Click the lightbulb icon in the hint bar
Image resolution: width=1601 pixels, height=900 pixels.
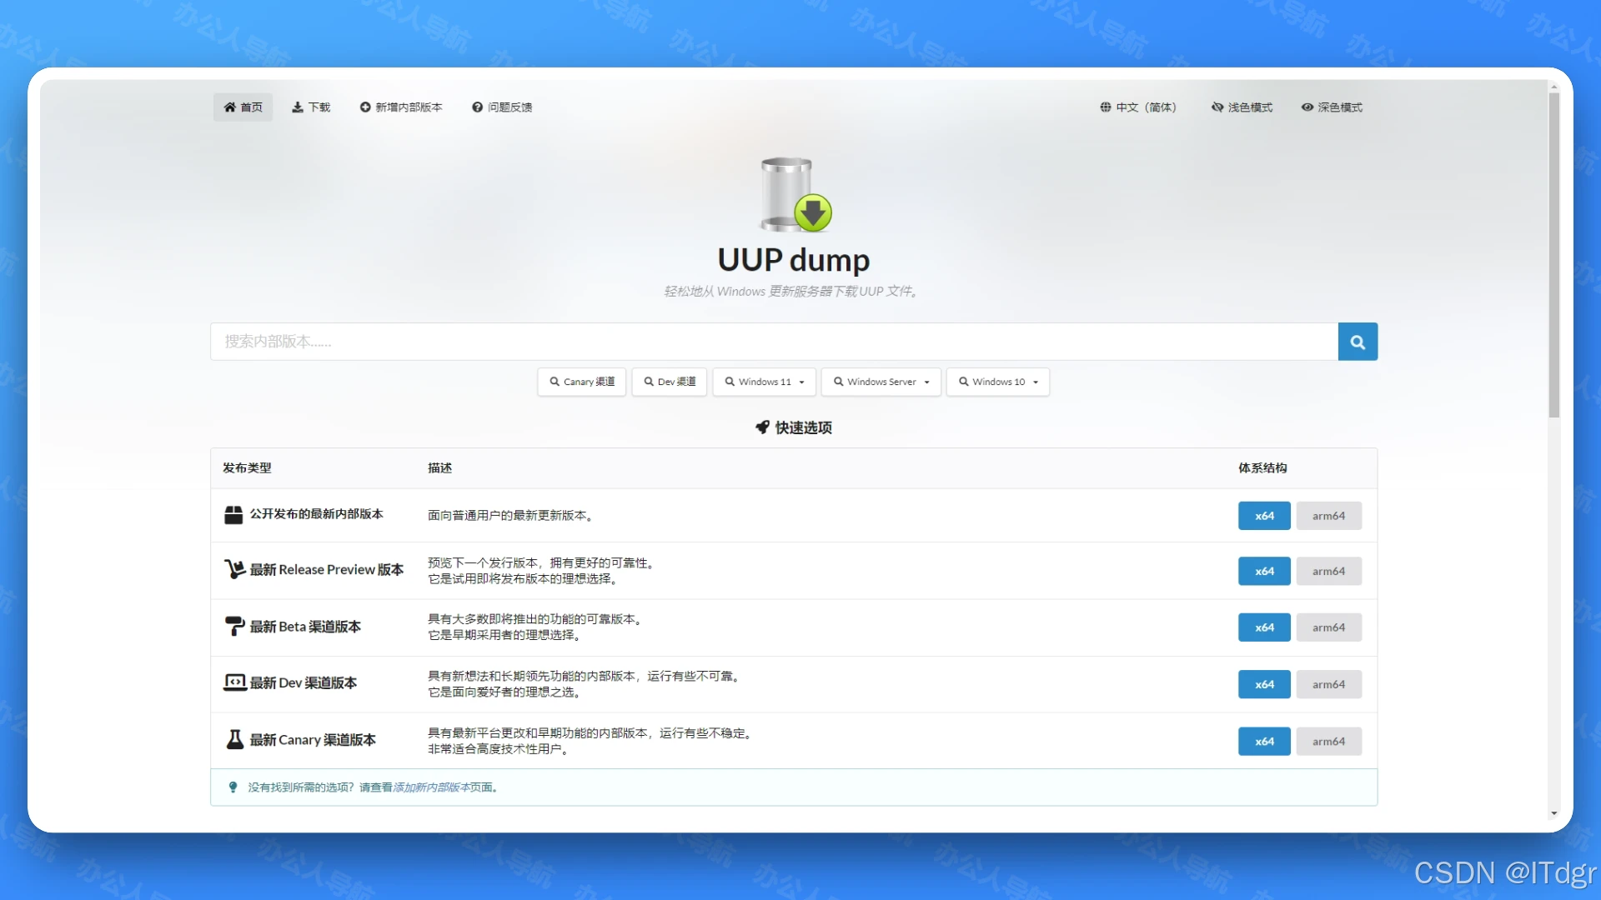233,787
